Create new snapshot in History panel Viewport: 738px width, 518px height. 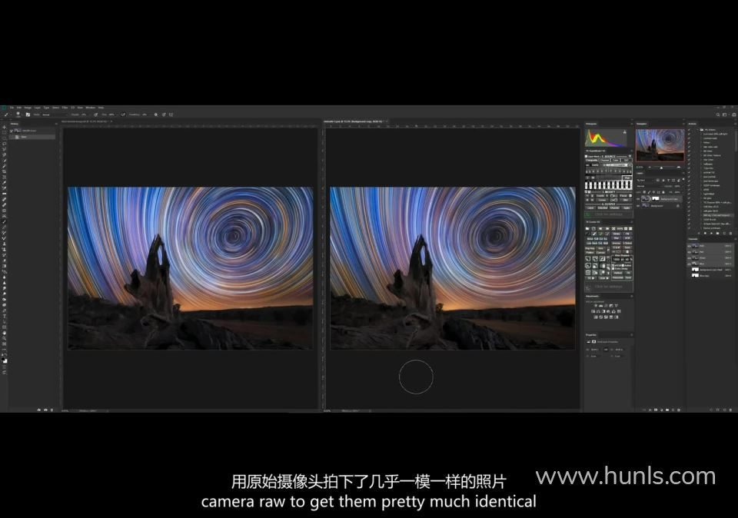[45, 410]
